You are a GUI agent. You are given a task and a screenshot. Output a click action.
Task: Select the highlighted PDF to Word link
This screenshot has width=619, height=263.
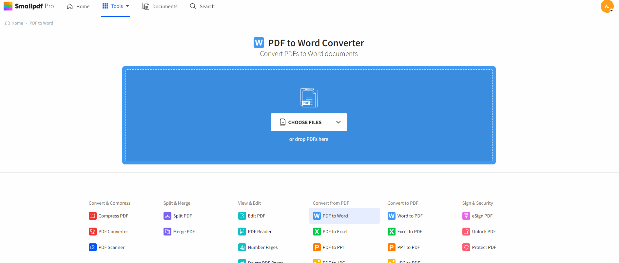pos(344,216)
